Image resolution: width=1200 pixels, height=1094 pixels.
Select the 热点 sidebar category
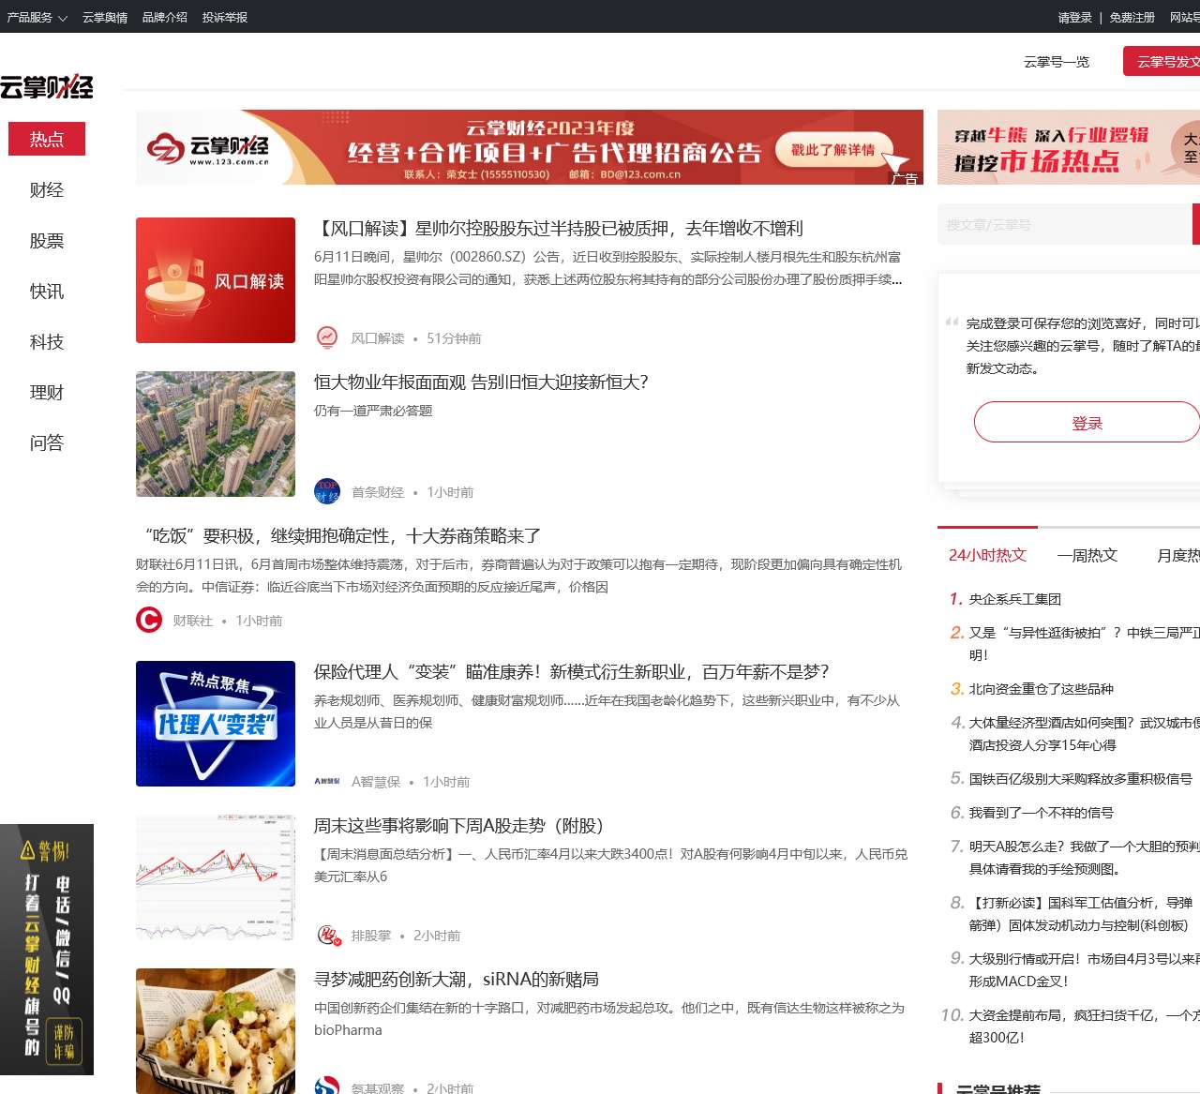click(x=47, y=139)
